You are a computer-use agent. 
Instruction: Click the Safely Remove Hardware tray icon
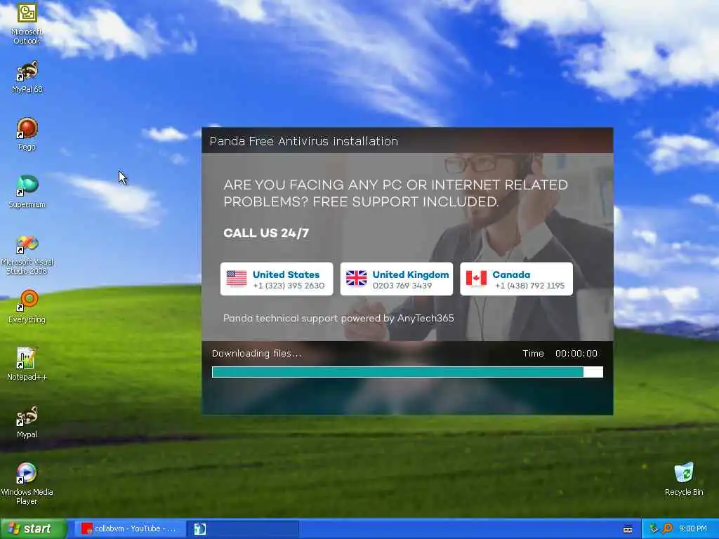coord(654,528)
